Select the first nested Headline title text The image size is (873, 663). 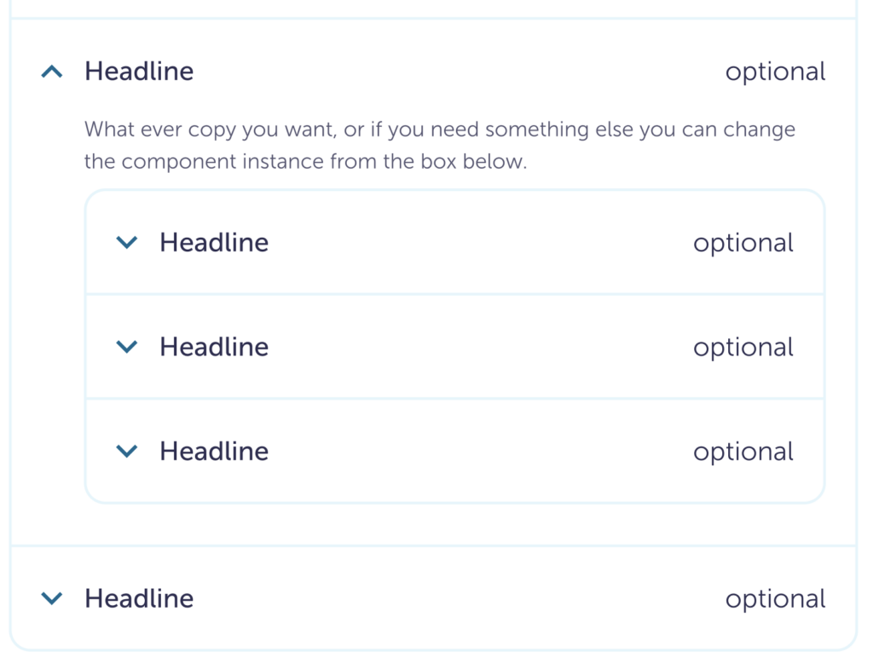214,243
